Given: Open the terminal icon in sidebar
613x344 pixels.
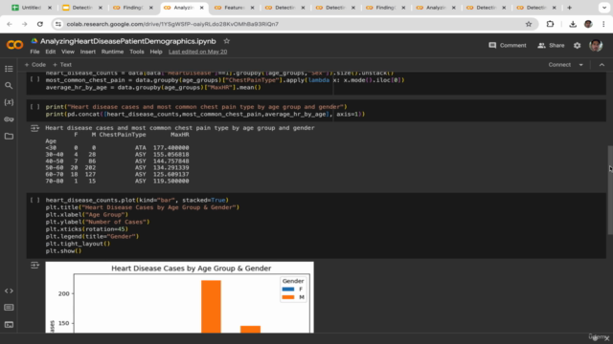Looking at the screenshot, I should click(9, 325).
